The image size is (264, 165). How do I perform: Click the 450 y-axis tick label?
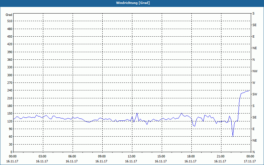(x=10, y=37)
